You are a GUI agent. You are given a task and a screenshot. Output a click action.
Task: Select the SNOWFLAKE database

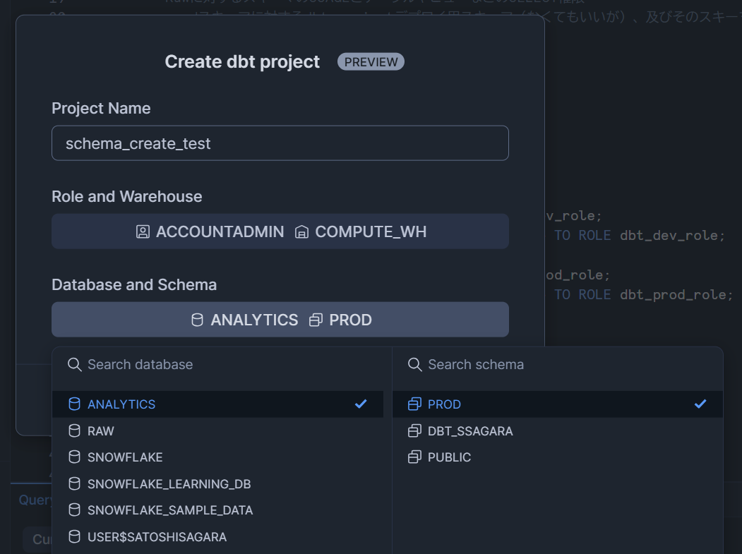tap(125, 457)
